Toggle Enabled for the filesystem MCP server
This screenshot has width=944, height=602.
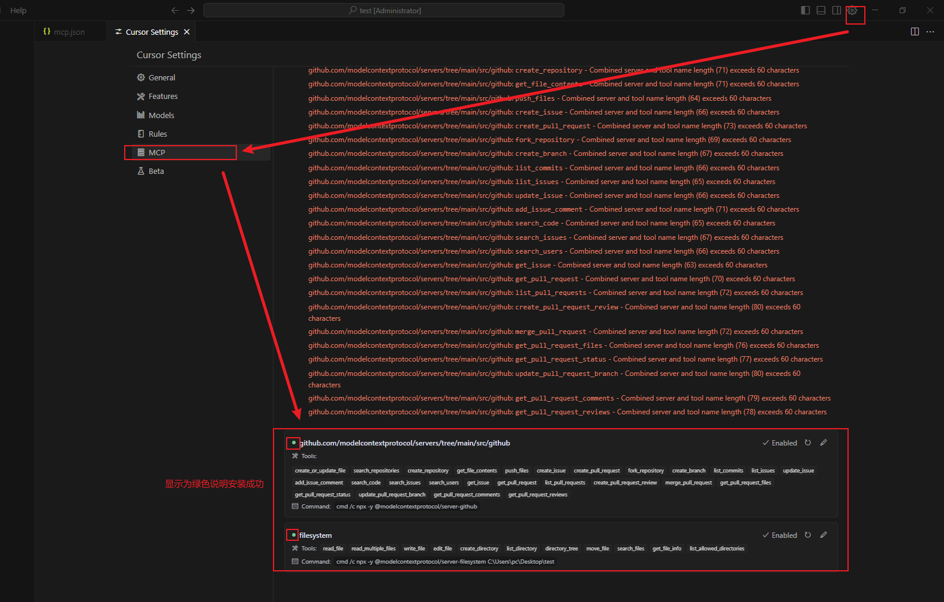click(780, 535)
